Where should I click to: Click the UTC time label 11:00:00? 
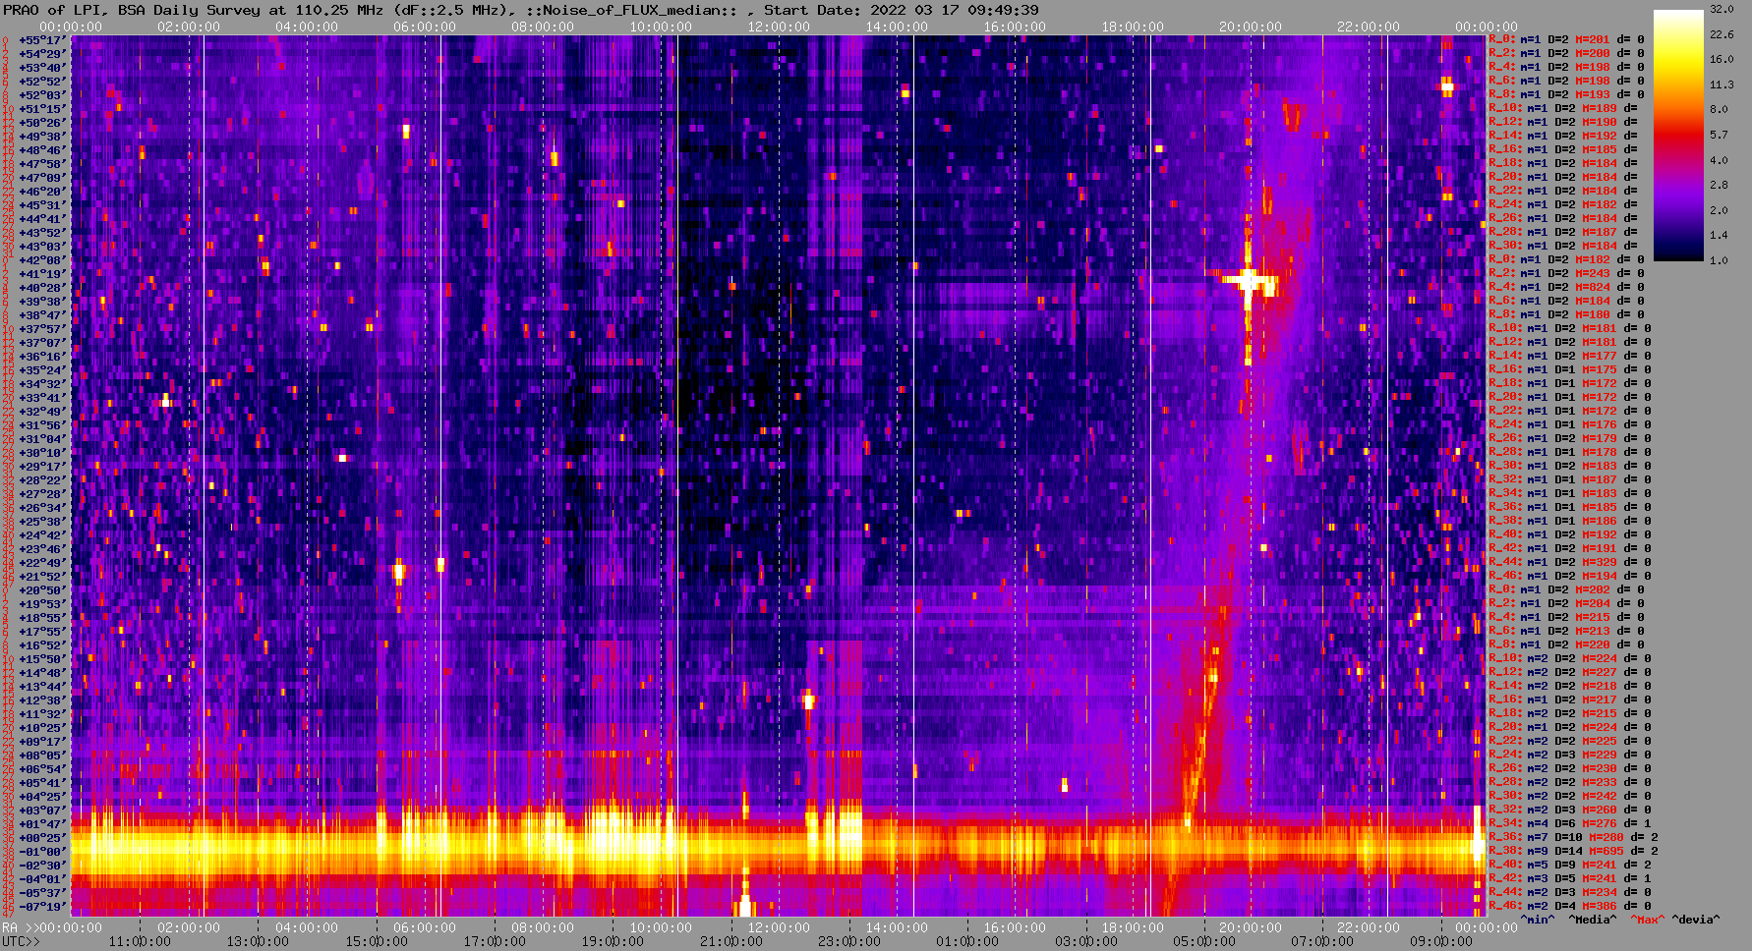140,941
